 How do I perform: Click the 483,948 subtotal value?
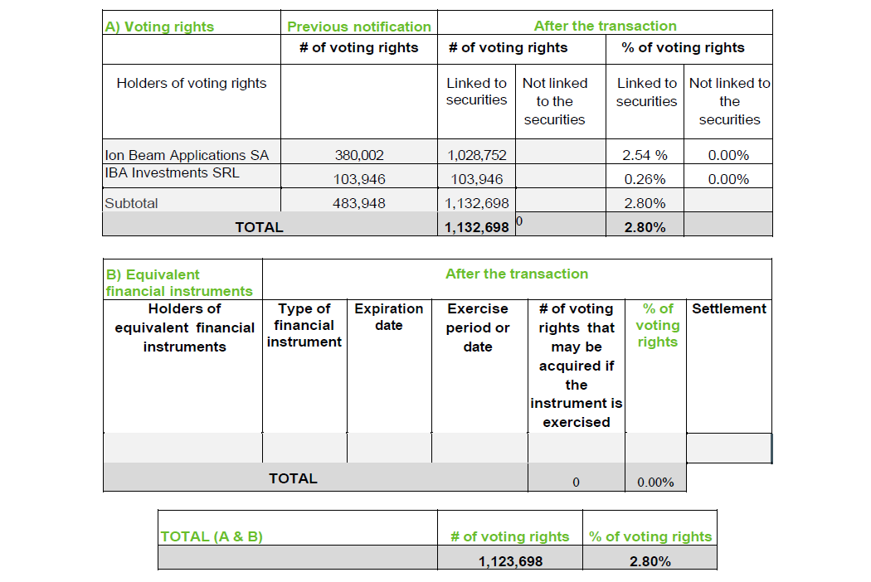(359, 203)
